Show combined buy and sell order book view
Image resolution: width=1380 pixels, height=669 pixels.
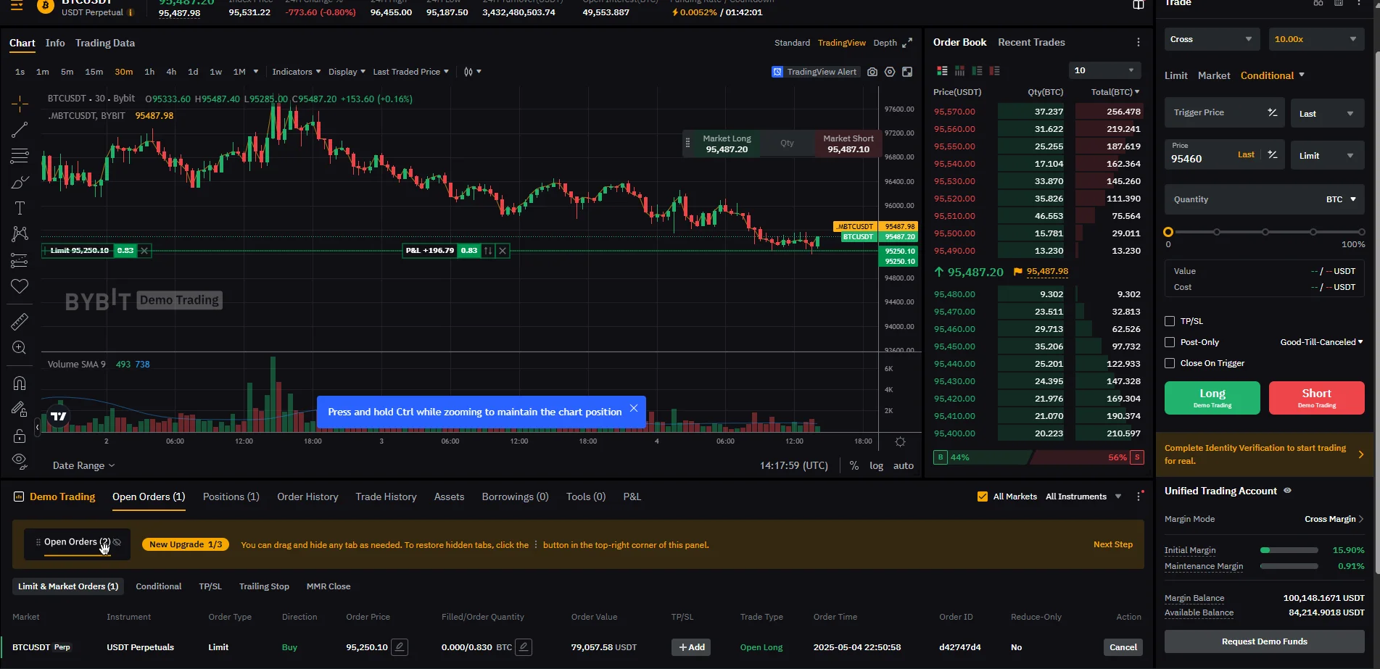(942, 70)
